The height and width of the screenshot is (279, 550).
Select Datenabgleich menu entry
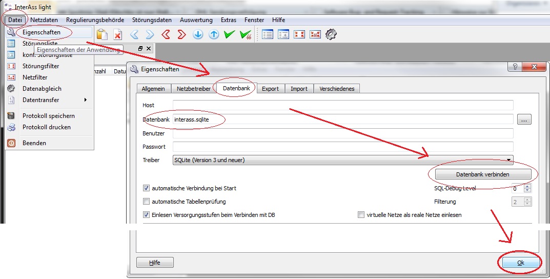(49, 88)
